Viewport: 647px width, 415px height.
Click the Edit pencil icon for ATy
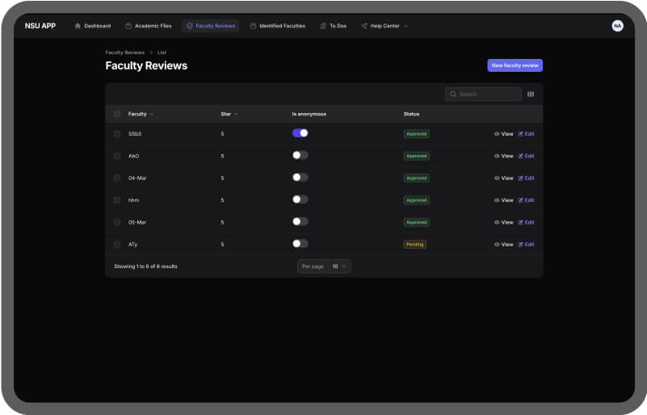(x=520, y=245)
